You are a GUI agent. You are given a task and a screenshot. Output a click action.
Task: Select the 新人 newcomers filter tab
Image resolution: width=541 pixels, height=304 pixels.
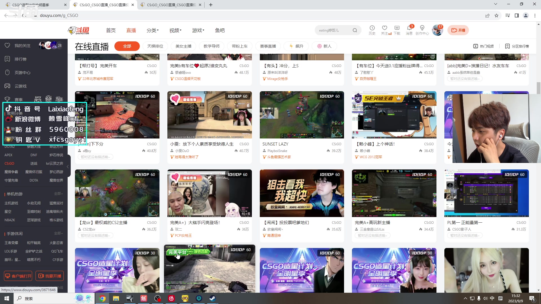[x=324, y=46]
